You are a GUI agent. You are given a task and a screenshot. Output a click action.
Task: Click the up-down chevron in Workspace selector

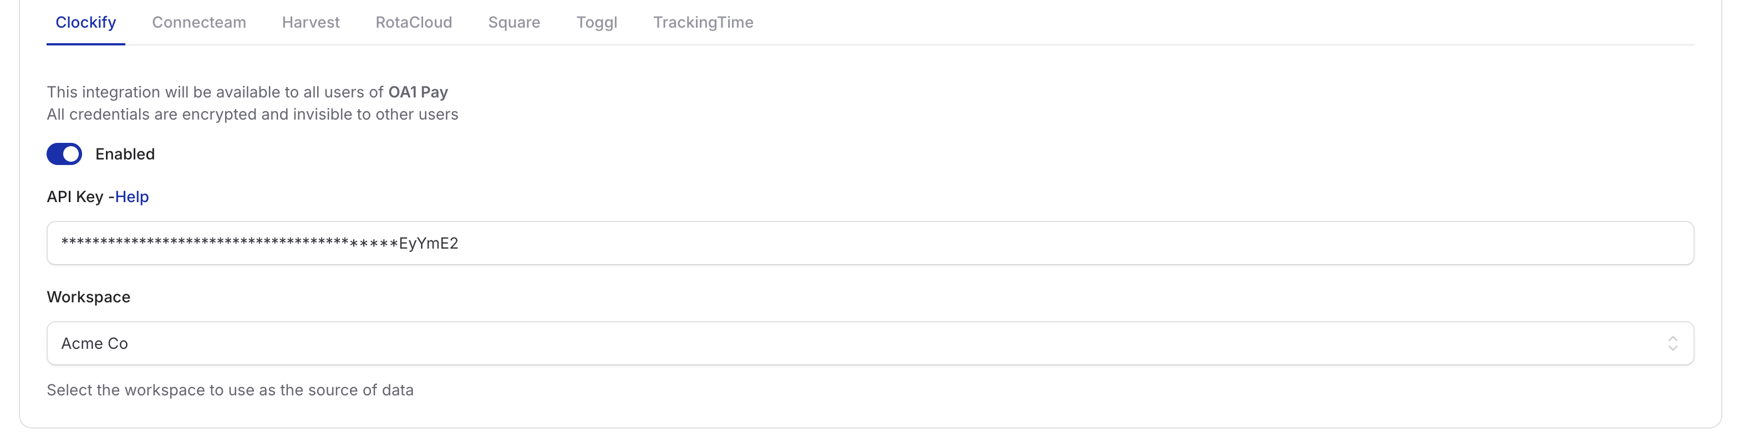[1672, 343]
